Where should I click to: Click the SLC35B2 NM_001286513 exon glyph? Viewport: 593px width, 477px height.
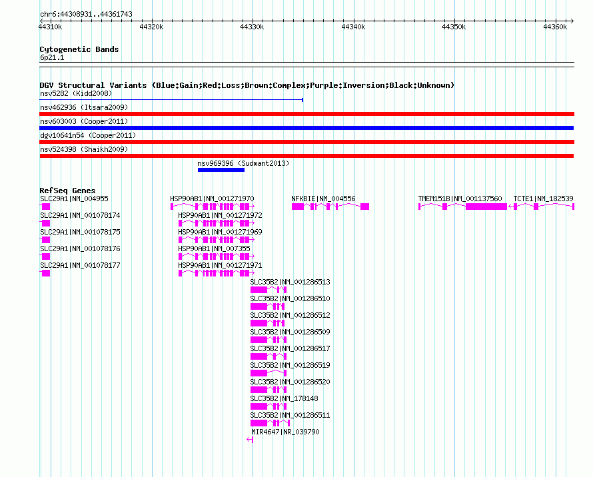pyautogui.click(x=268, y=290)
